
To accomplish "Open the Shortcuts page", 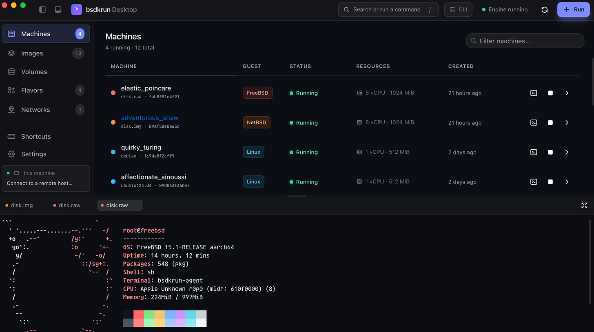I will coord(46,136).
